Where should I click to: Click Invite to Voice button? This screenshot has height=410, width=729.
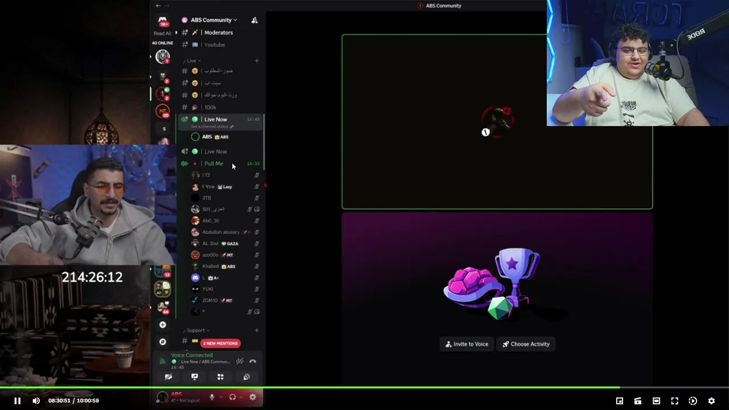tap(466, 344)
